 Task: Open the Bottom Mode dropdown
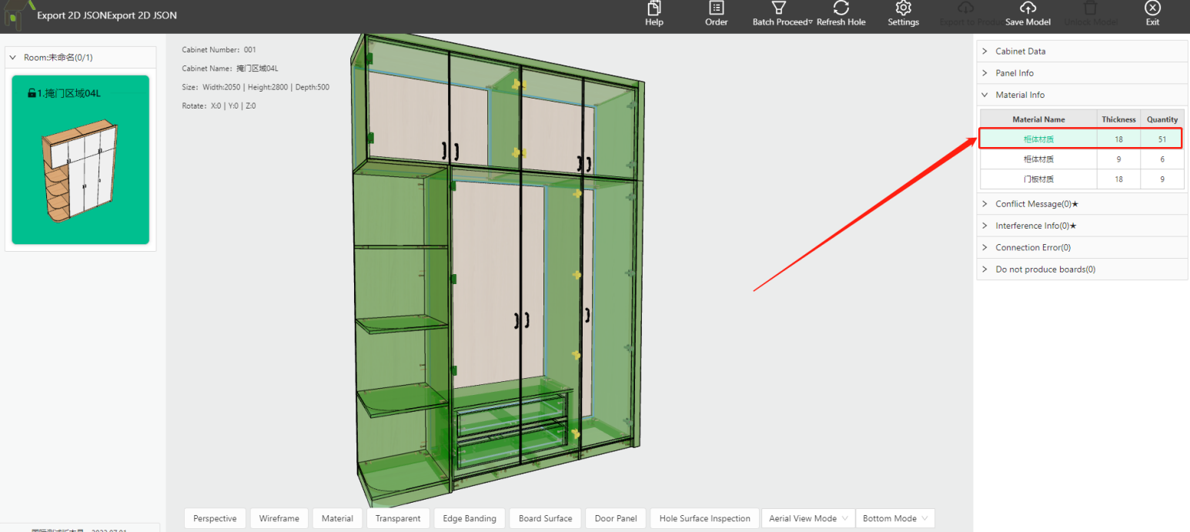click(x=894, y=518)
